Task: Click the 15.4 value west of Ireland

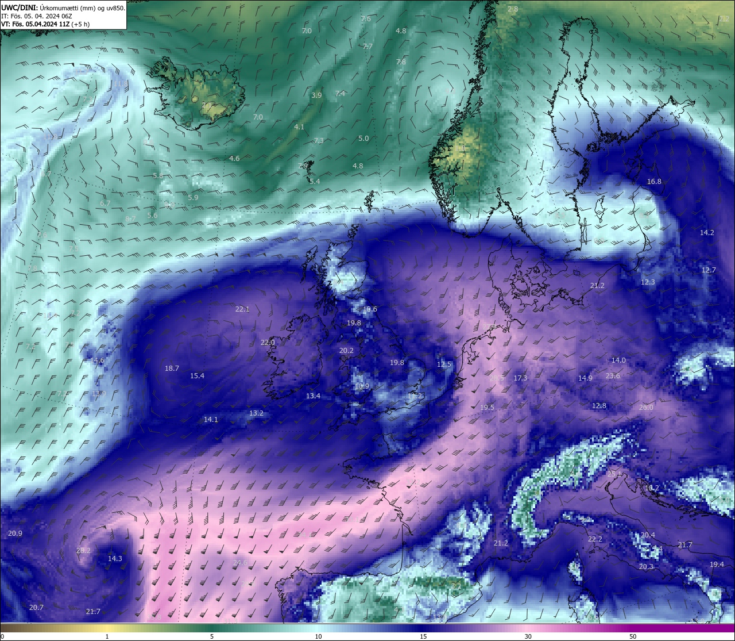Action: tap(197, 376)
